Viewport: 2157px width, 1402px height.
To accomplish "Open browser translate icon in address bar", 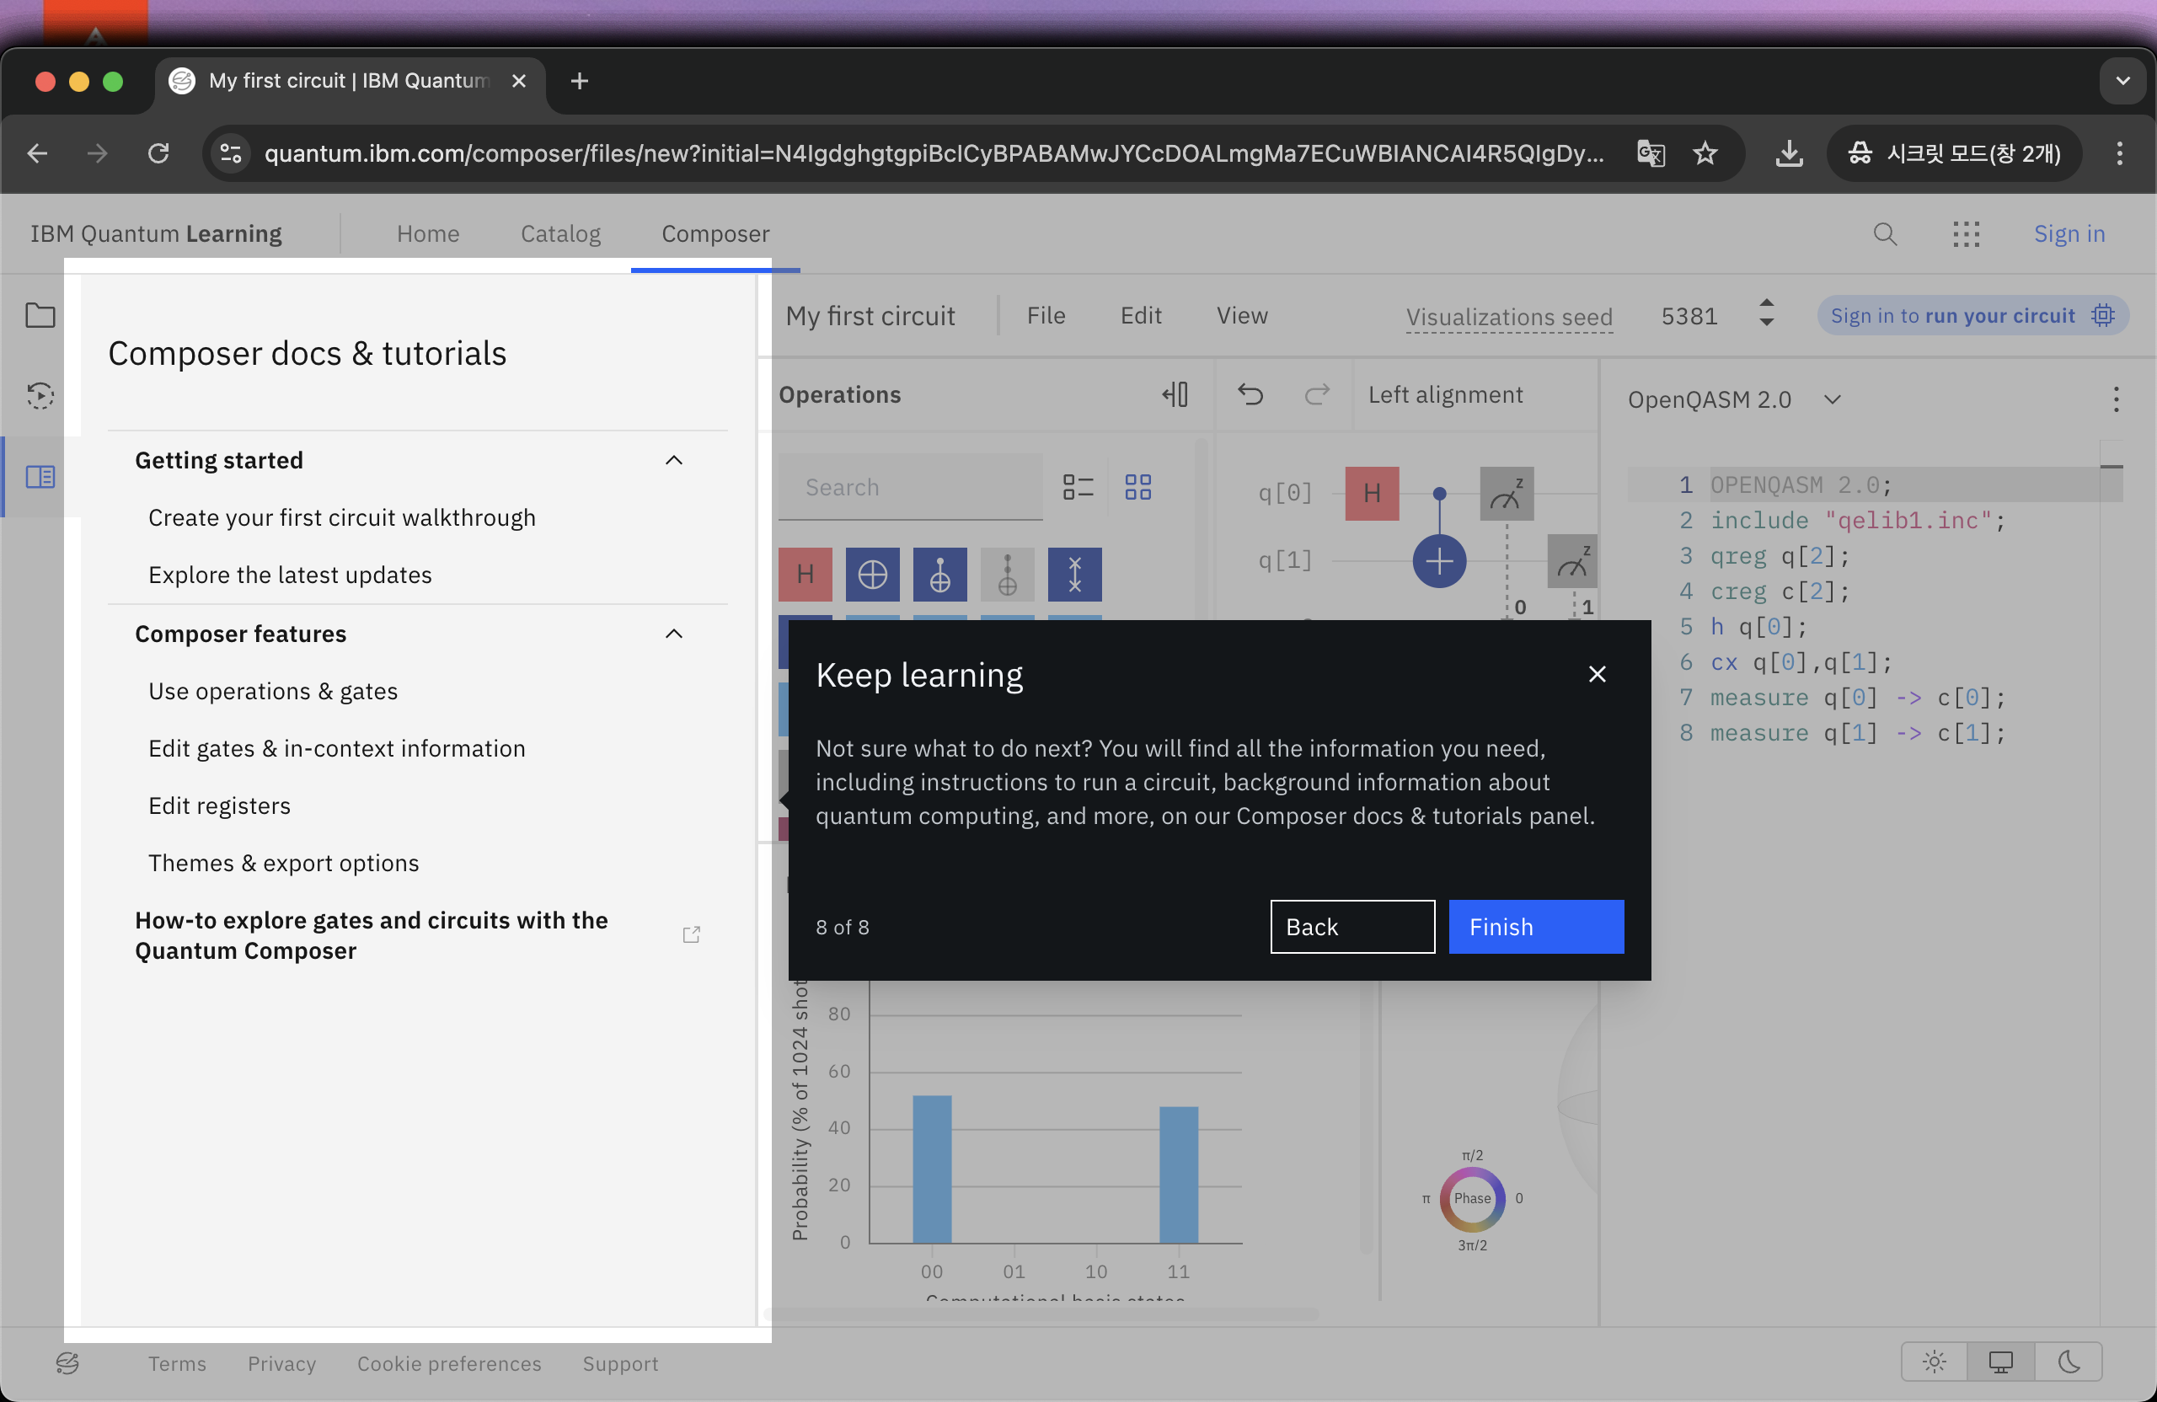I will coord(1651,153).
